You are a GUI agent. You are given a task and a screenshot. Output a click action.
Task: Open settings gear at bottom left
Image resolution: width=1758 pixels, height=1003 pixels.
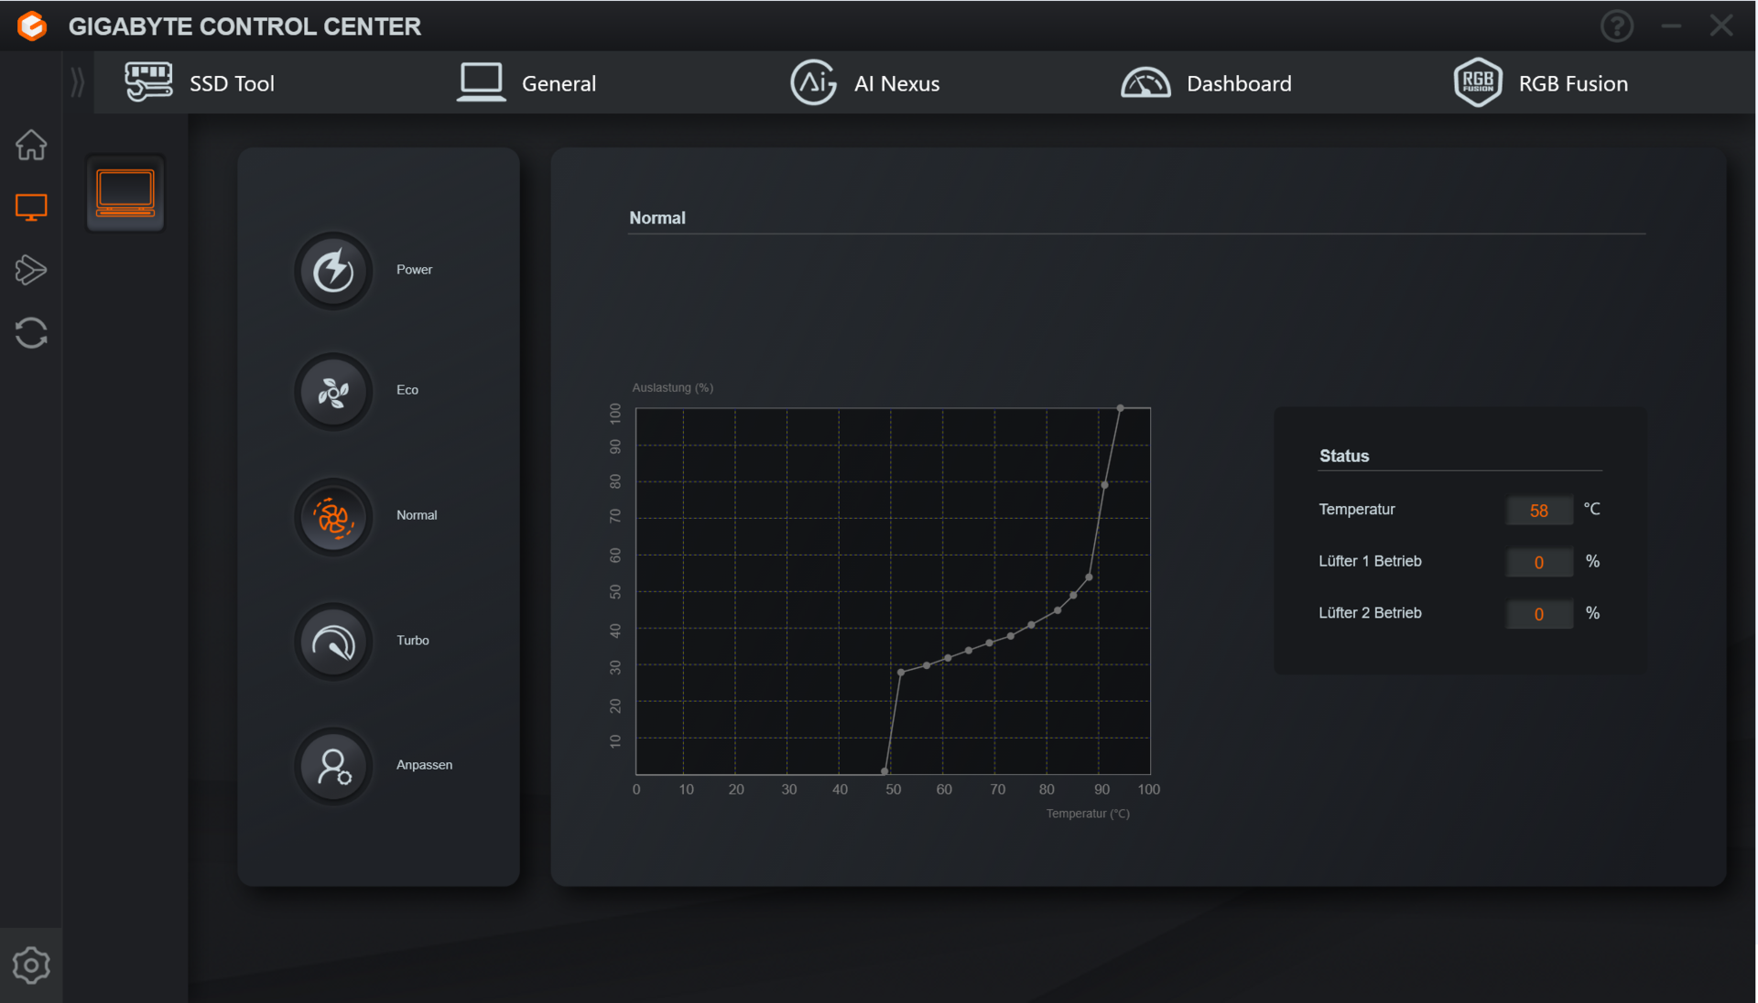[31, 965]
